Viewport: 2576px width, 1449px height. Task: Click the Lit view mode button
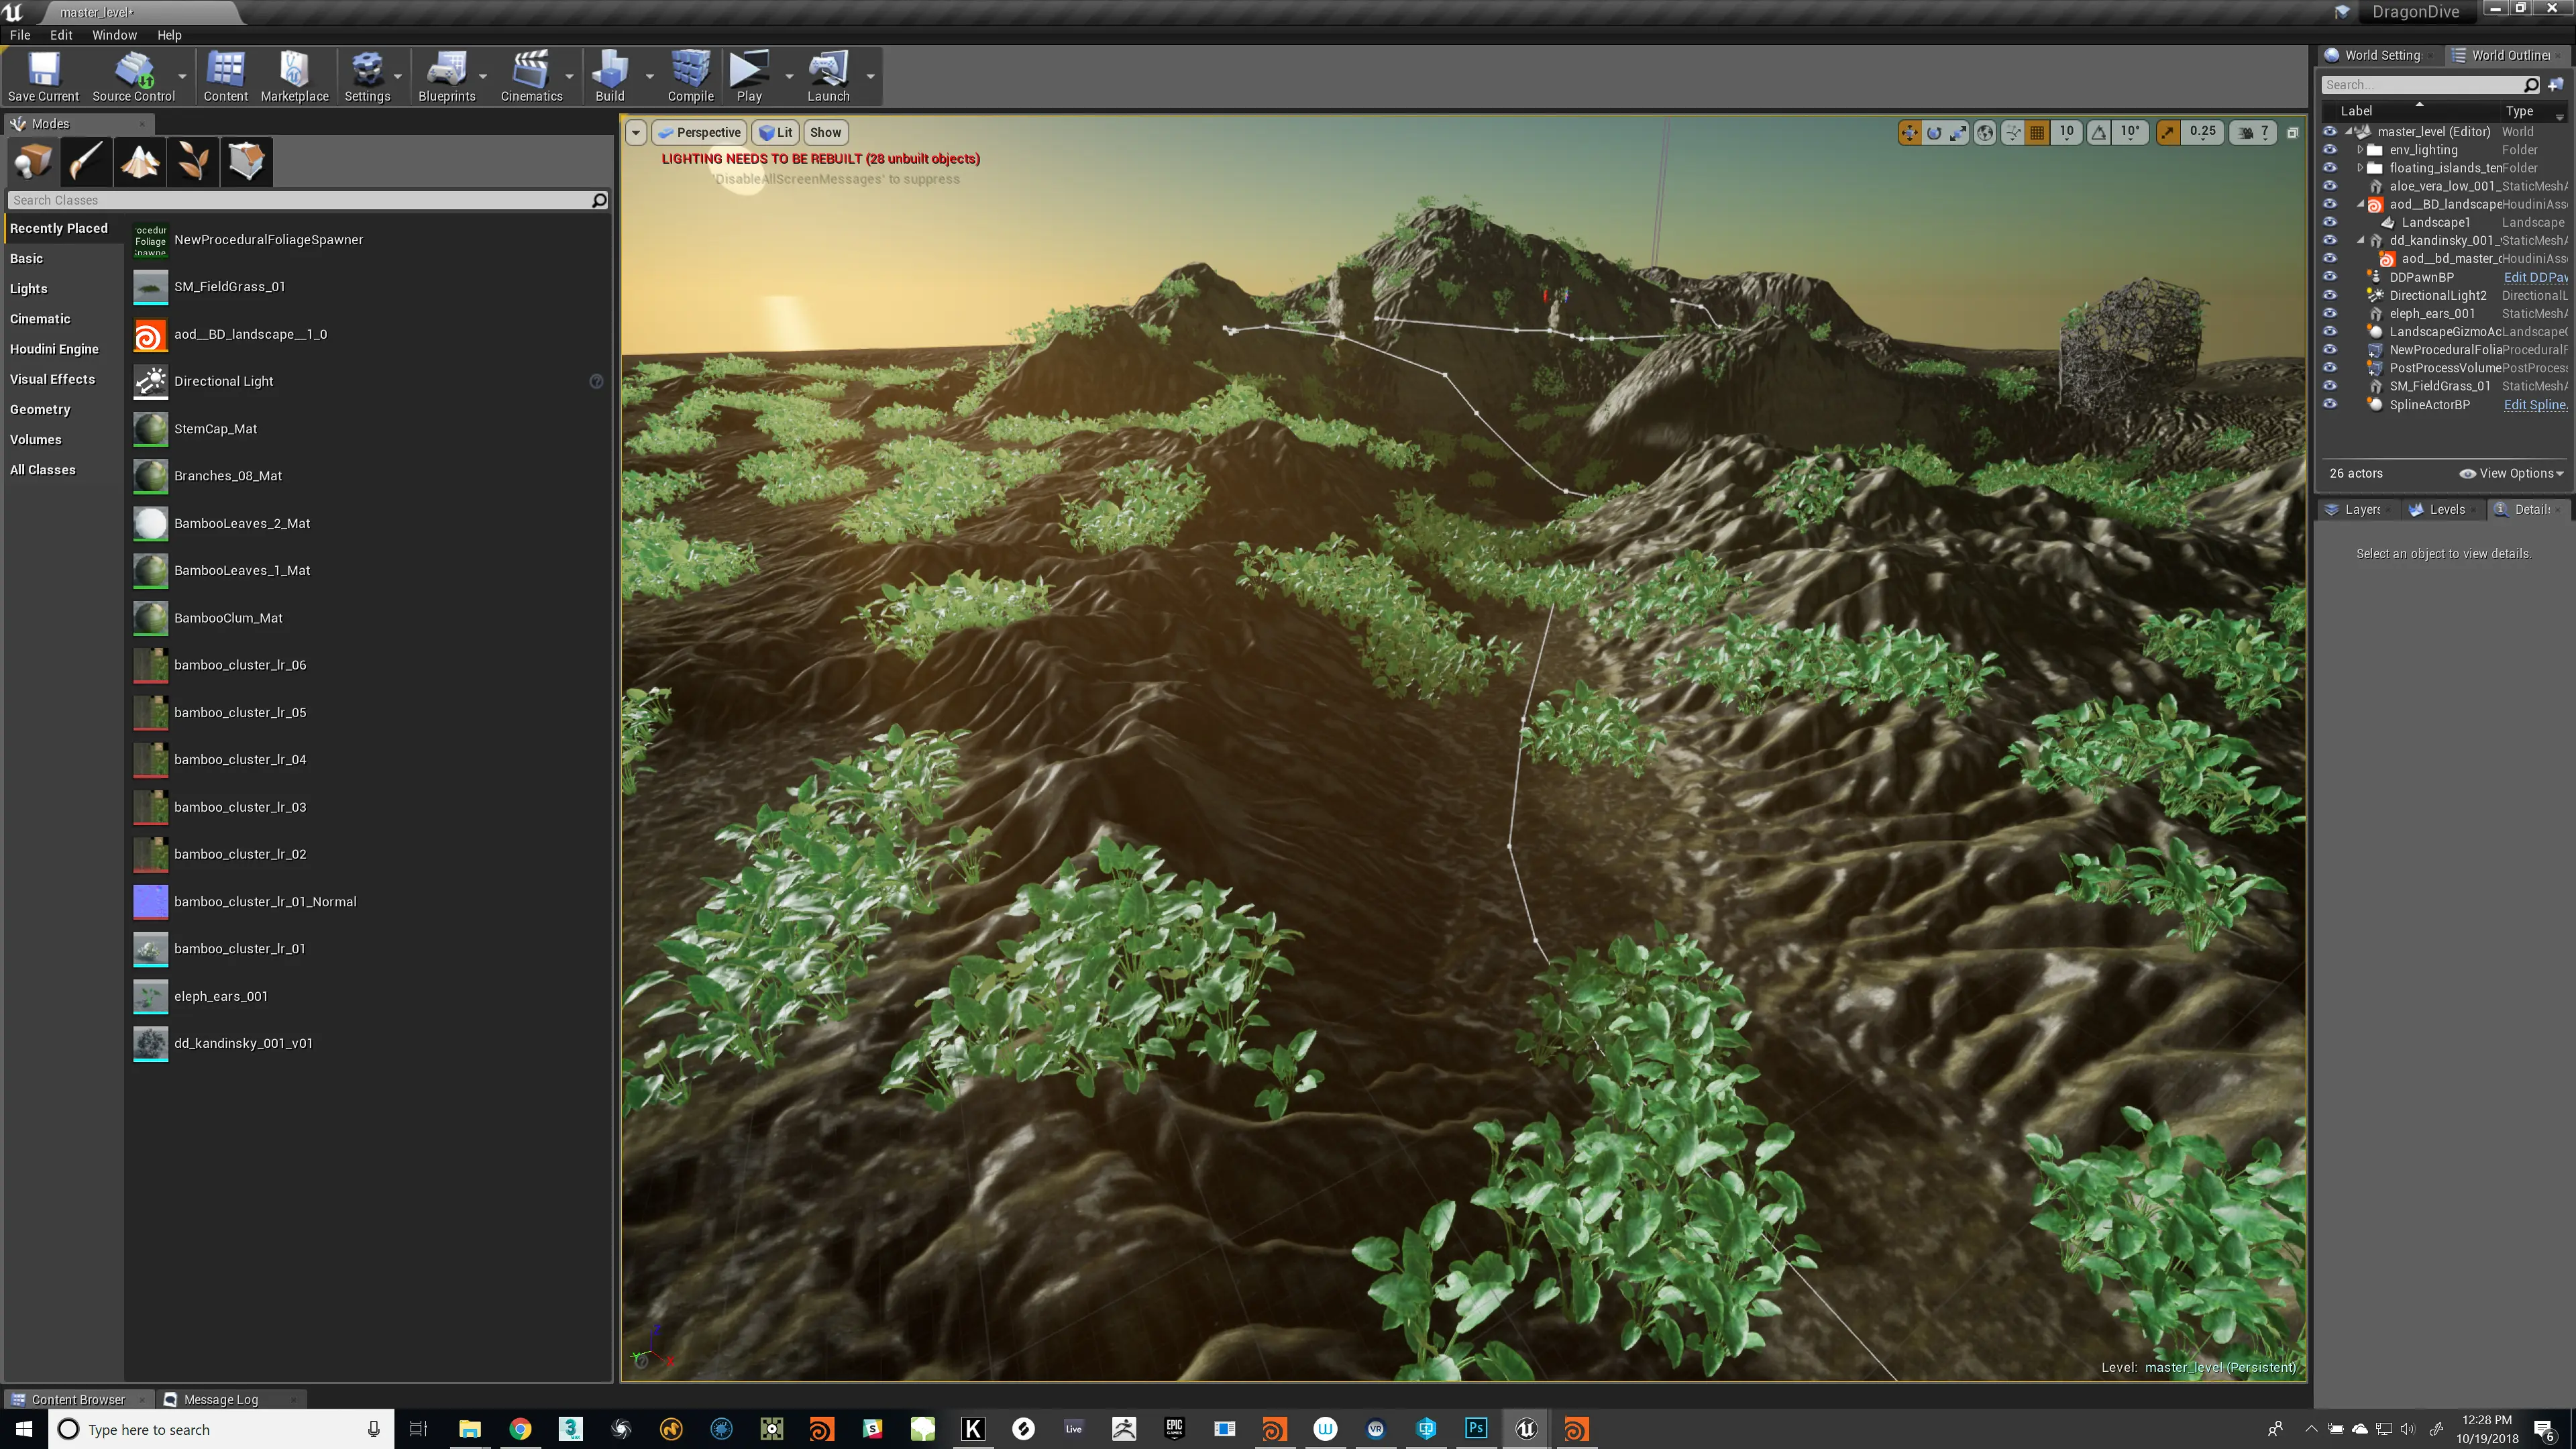coord(776,132)
